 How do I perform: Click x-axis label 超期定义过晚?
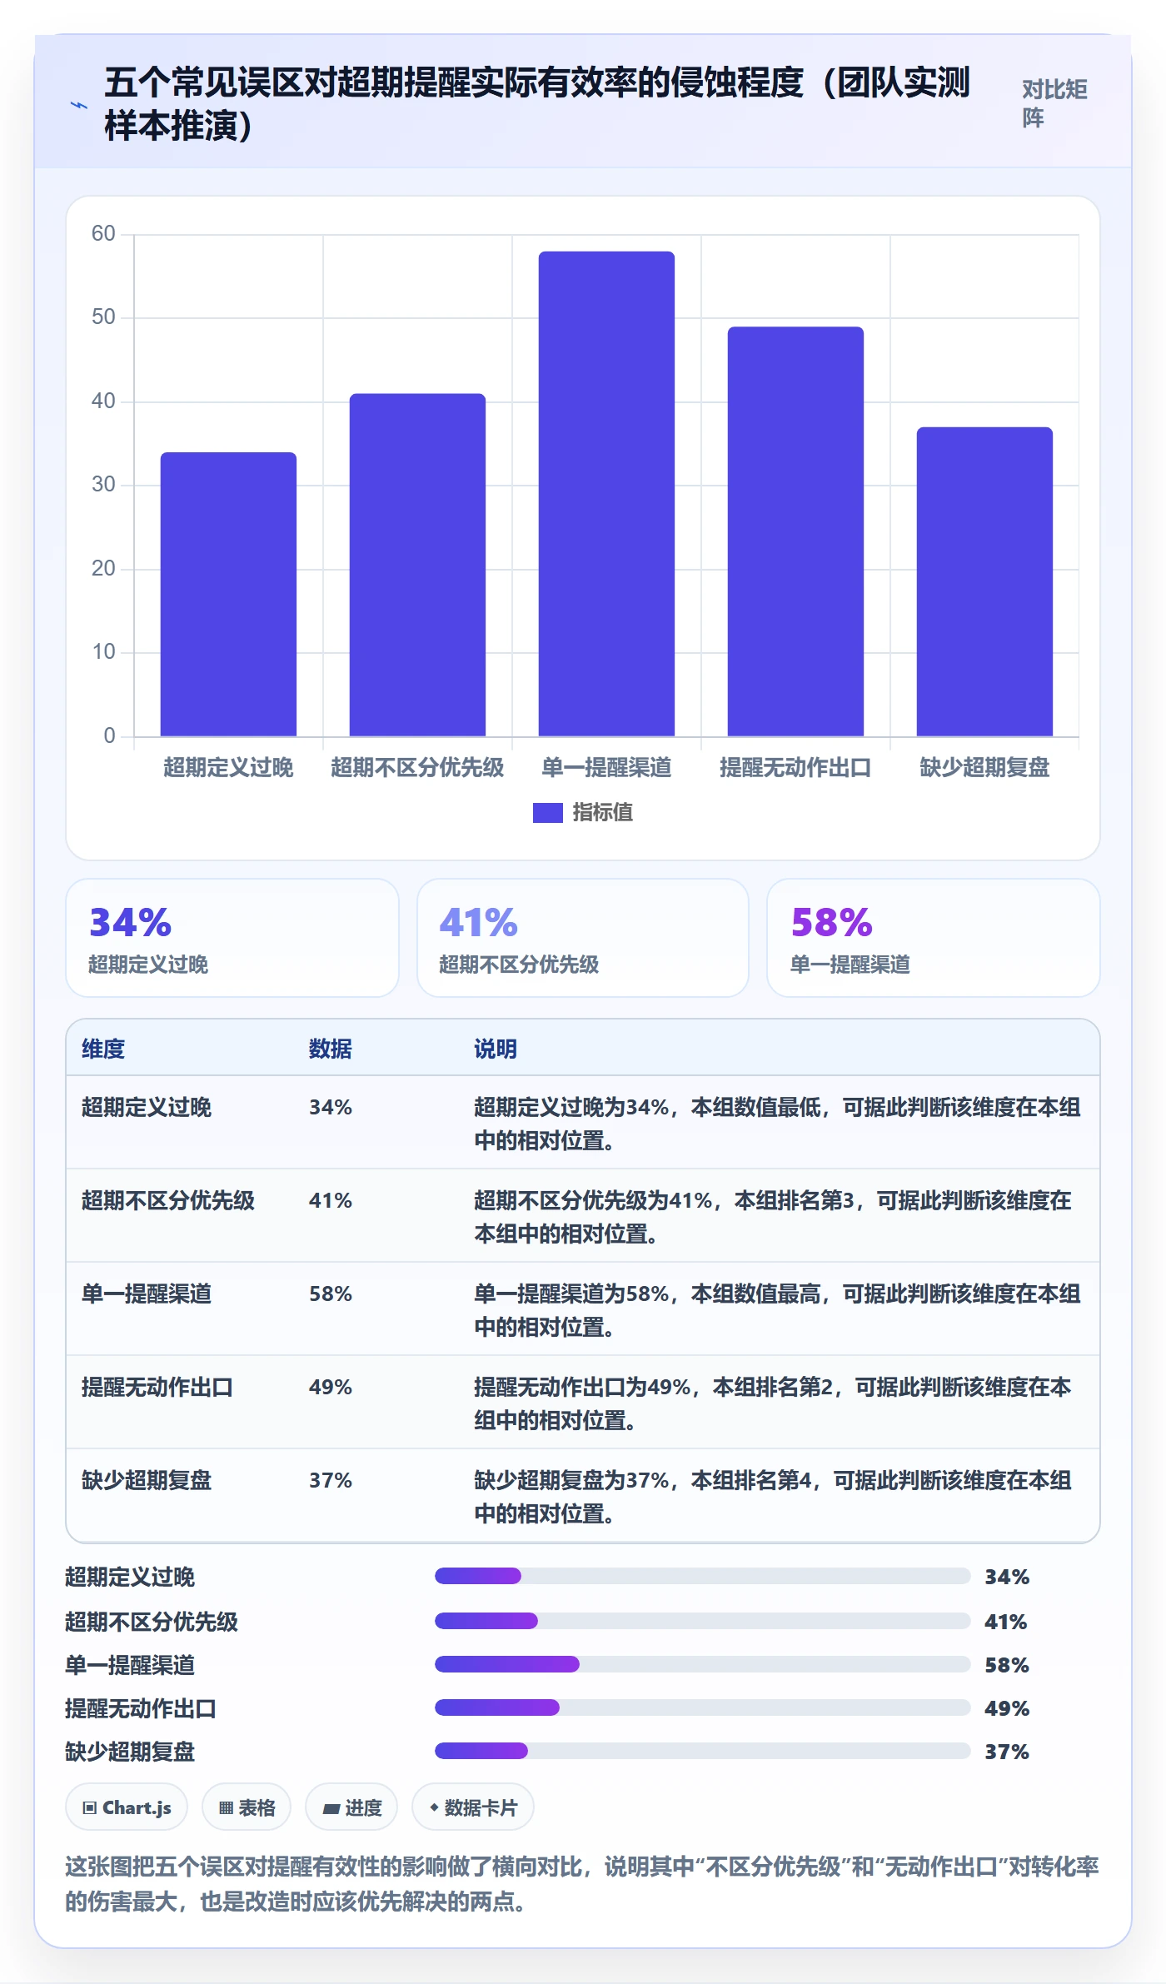coord(228,767)
